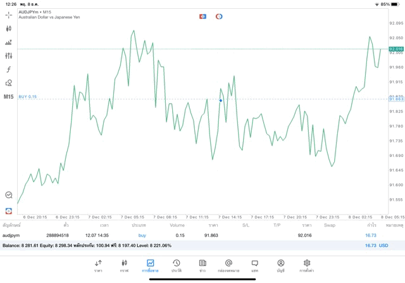Tap the 91.863 open price cell
This screenshot has height=283, width=405.
211,236
